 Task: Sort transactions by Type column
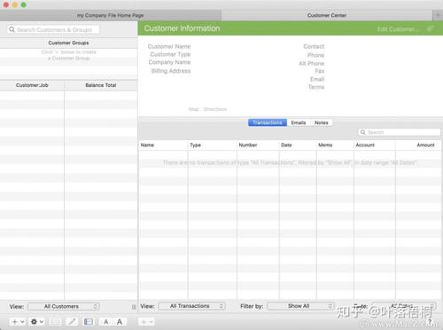point(212,145)
